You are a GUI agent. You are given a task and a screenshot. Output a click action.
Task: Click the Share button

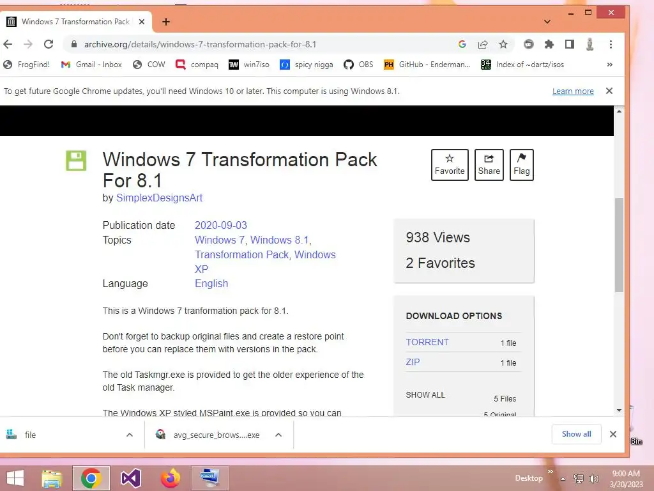[489, 165]
